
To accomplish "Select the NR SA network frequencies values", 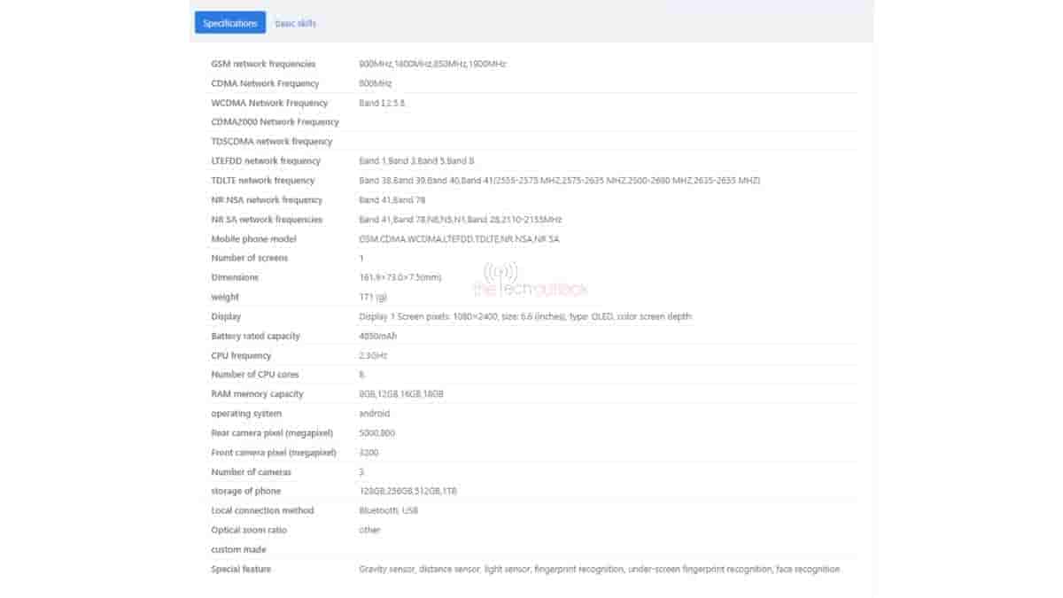I will coord(460,220).
